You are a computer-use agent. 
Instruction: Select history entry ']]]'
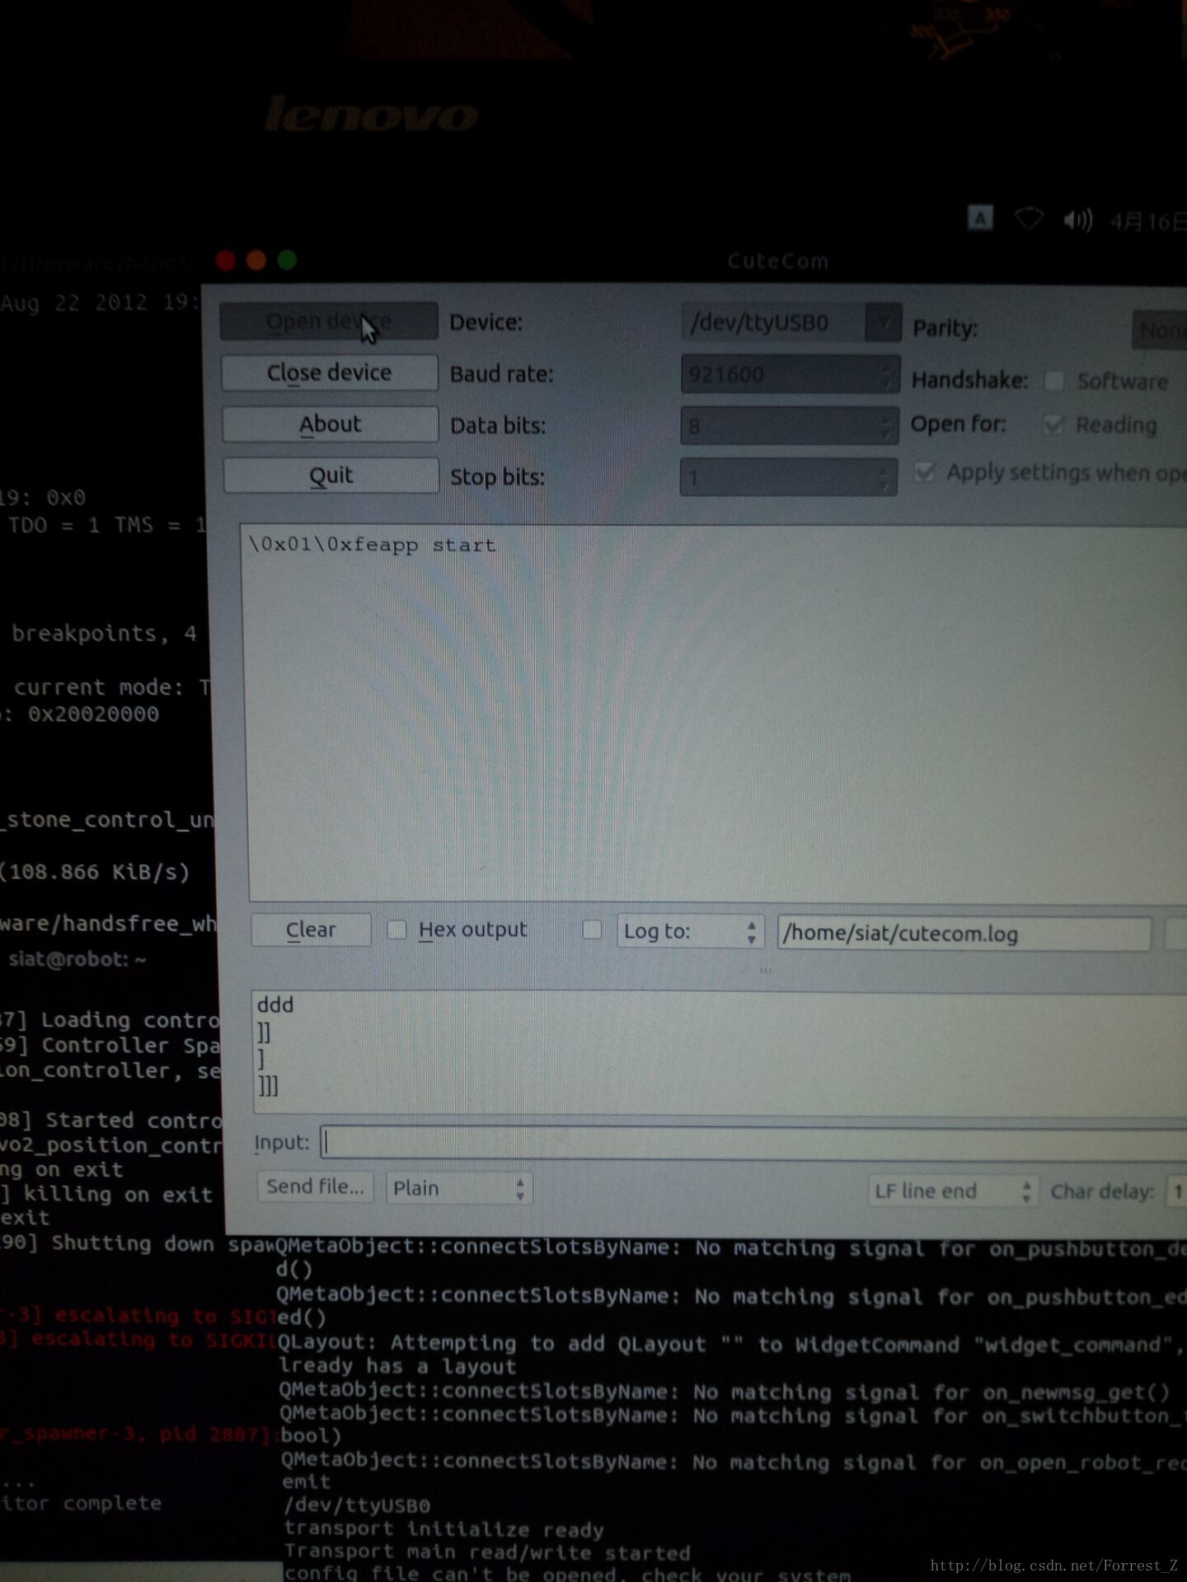(268, 1086)
